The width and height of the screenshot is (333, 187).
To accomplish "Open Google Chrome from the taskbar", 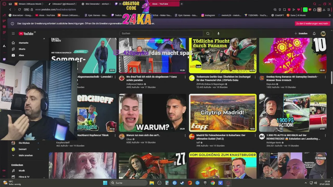I will pos(213,183).
